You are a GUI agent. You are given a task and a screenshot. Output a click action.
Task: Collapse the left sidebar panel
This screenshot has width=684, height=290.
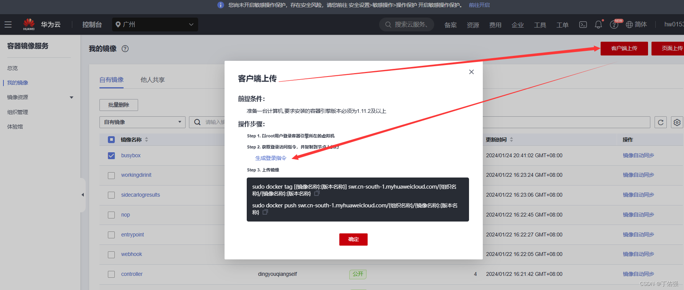tap(83, 195)
